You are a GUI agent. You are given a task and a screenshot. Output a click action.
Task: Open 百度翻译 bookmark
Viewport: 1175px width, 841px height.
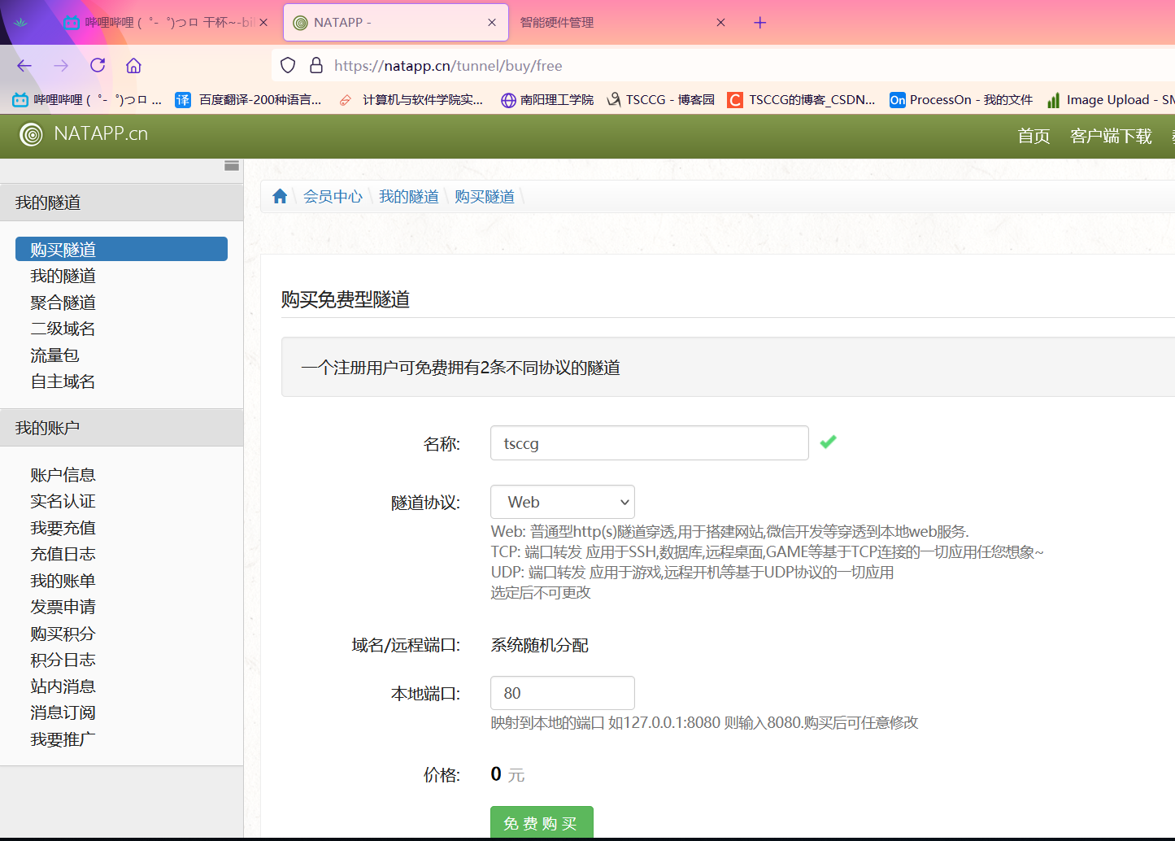pyautogui.click(x=249, y=100)
